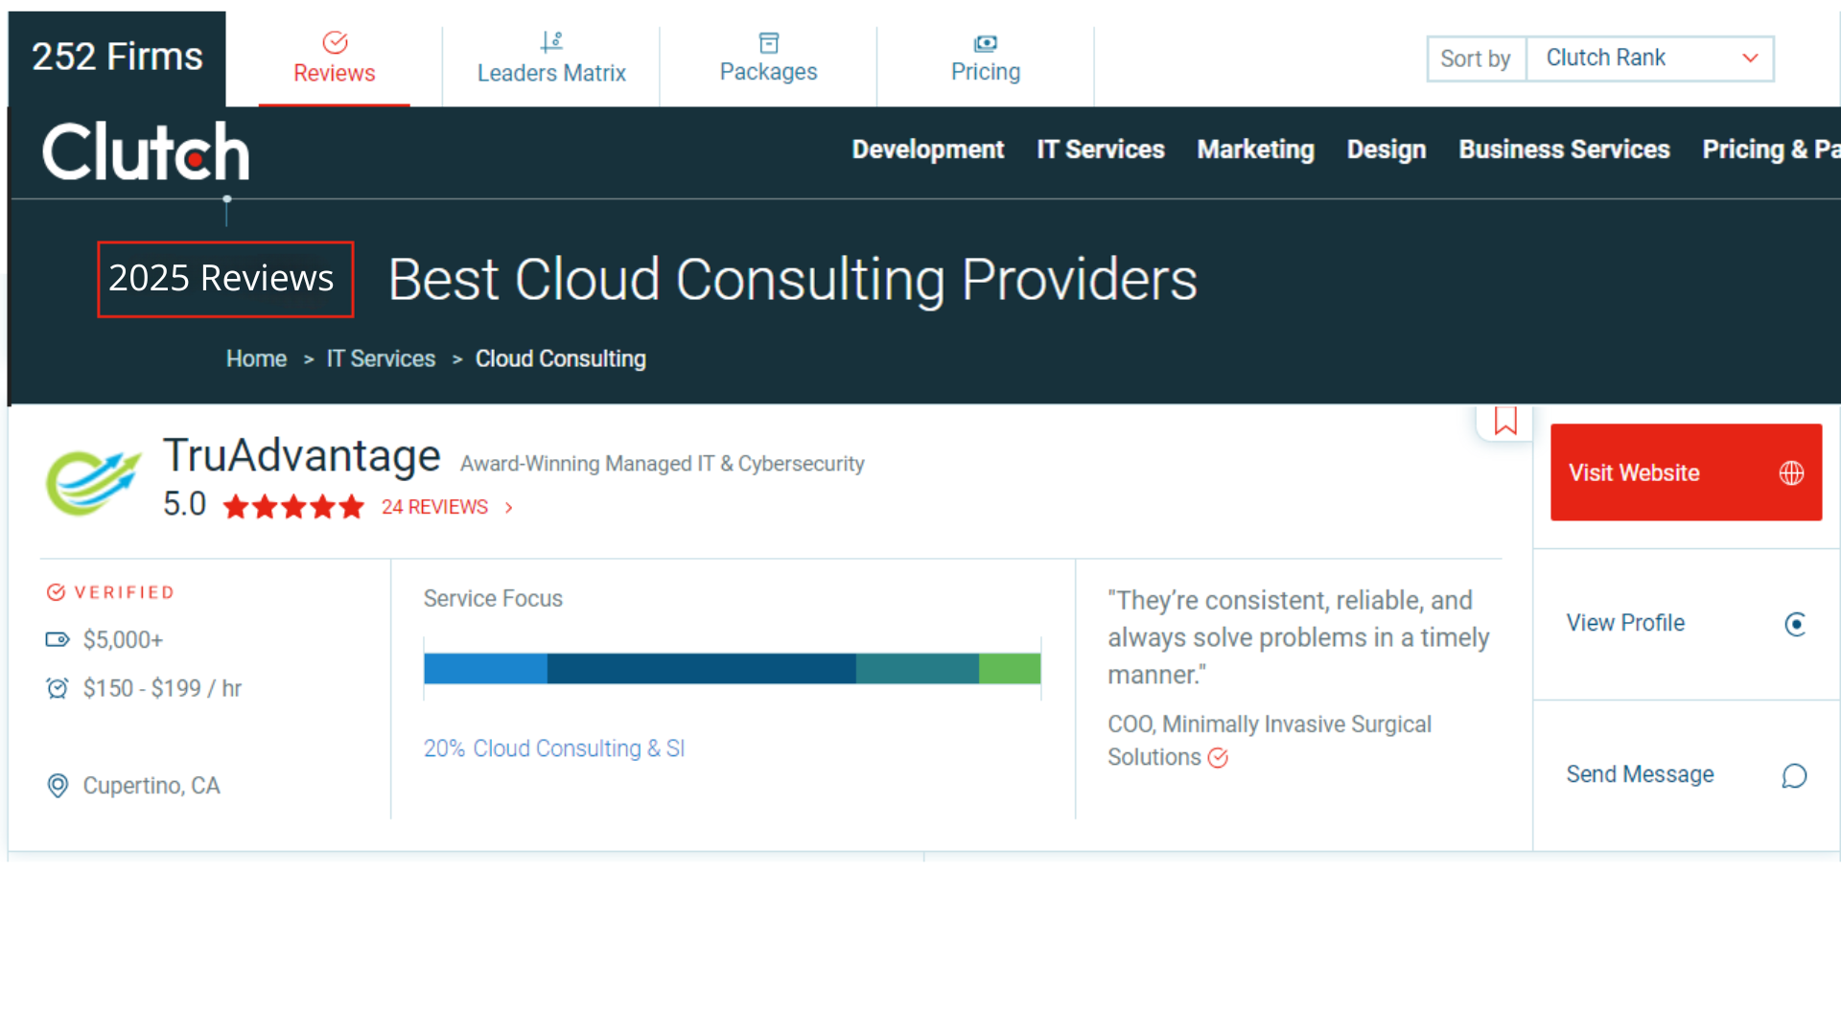Click the hourly rate clock icon
1841x1035 pixels.
pyautogui.click(x=58, y=688)
